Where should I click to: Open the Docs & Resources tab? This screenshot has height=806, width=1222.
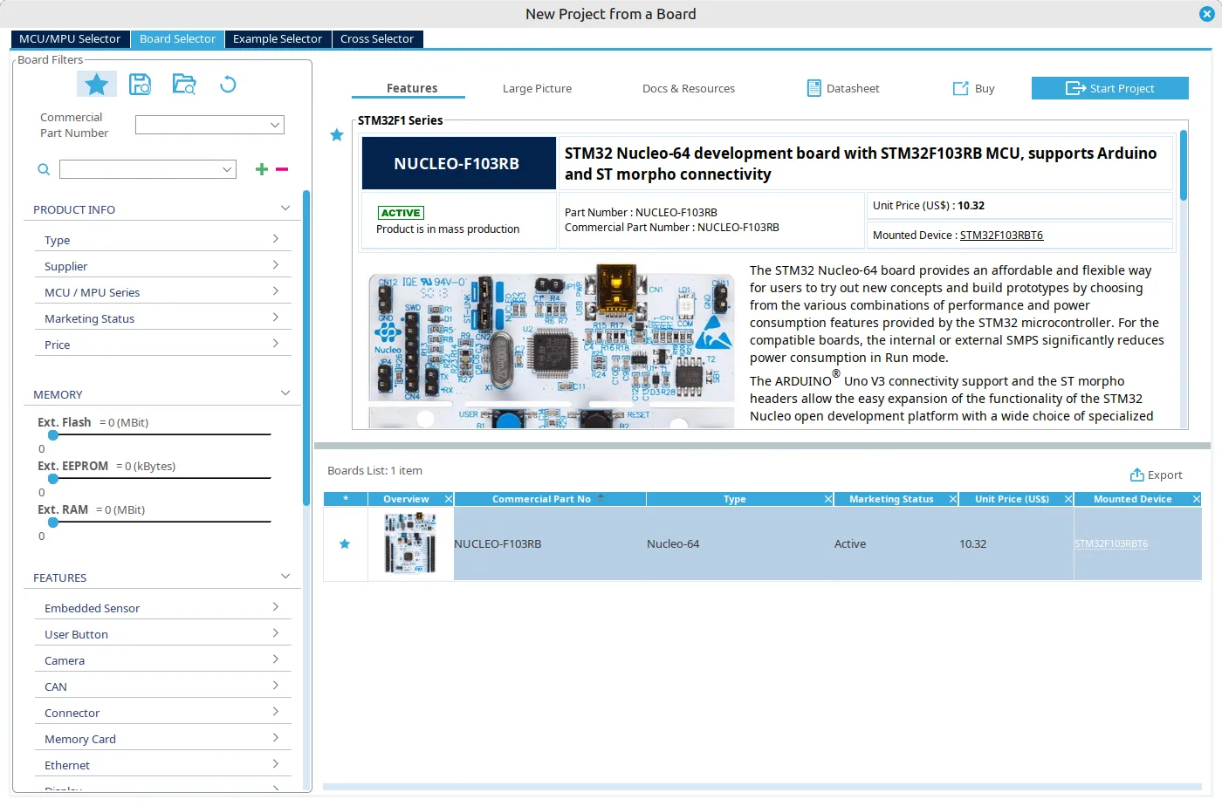click(689, 88)
